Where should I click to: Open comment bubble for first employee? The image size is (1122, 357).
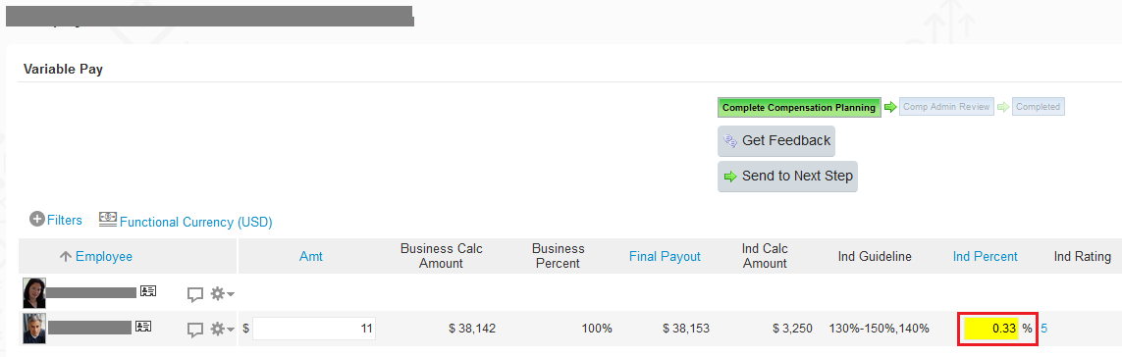pyautogui.click(x=195, y=294)
